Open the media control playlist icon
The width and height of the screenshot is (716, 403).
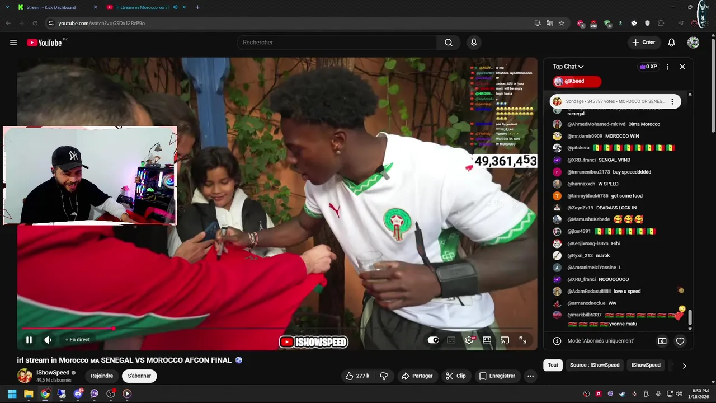coord(681,23)
